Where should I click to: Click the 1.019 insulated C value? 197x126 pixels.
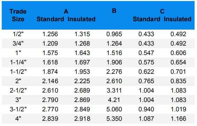click(x=179, y=109)
